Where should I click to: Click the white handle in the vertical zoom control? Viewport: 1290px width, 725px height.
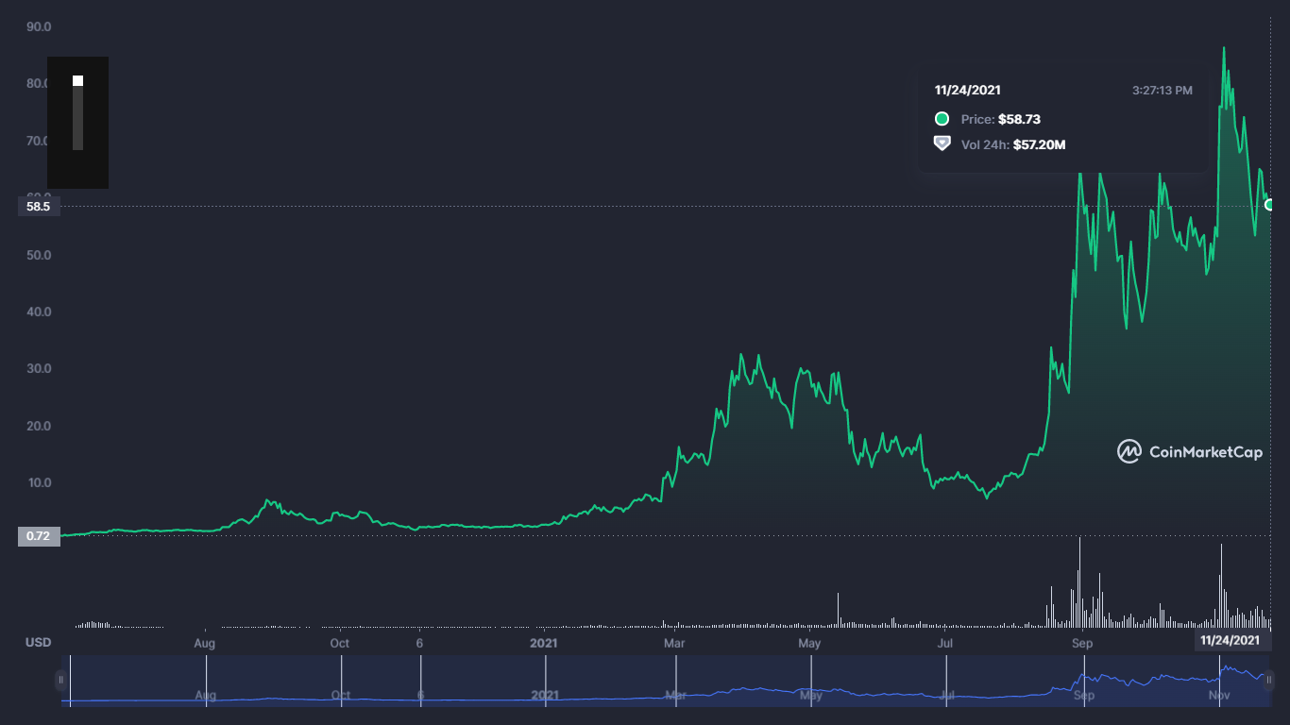76,81
